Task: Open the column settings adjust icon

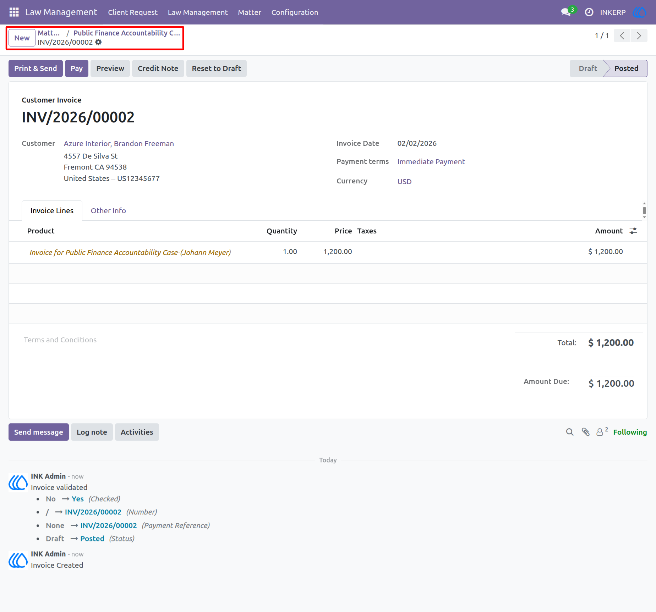Action: coord(633,231)
